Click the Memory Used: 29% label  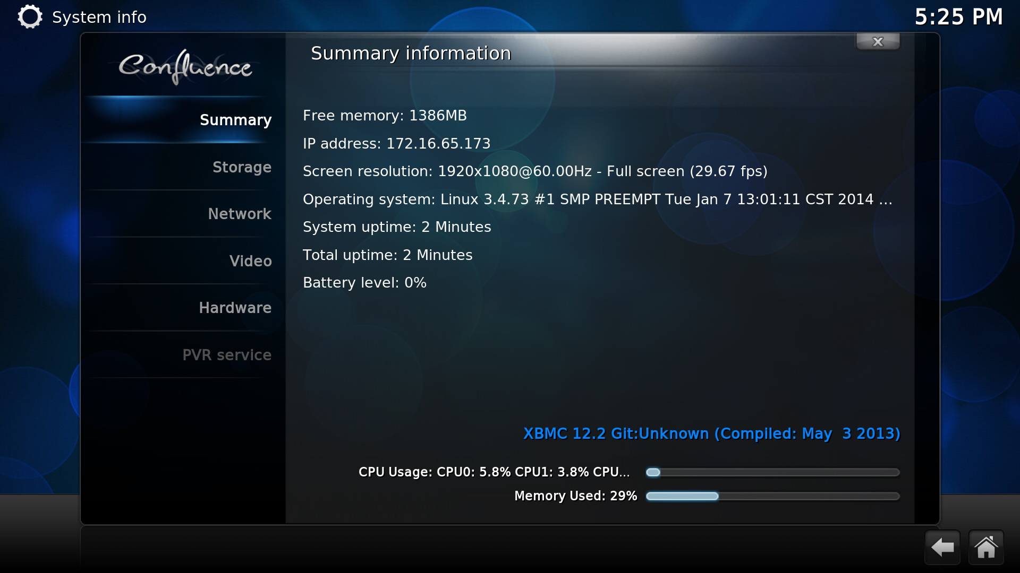point(575,496)
